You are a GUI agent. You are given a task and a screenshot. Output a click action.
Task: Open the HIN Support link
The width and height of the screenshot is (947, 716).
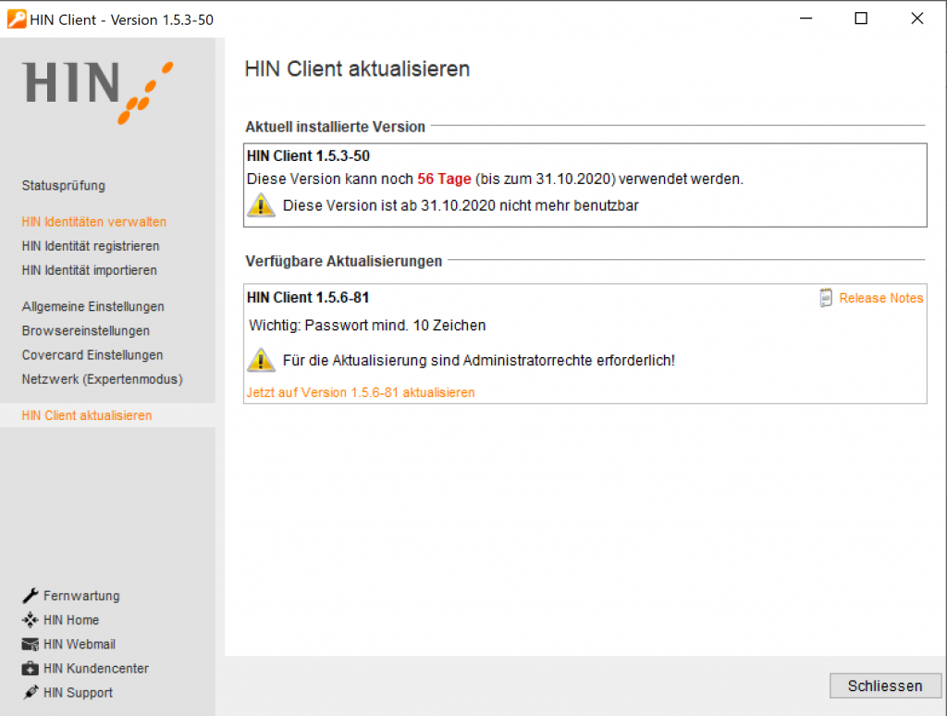[x=78, y=693]
